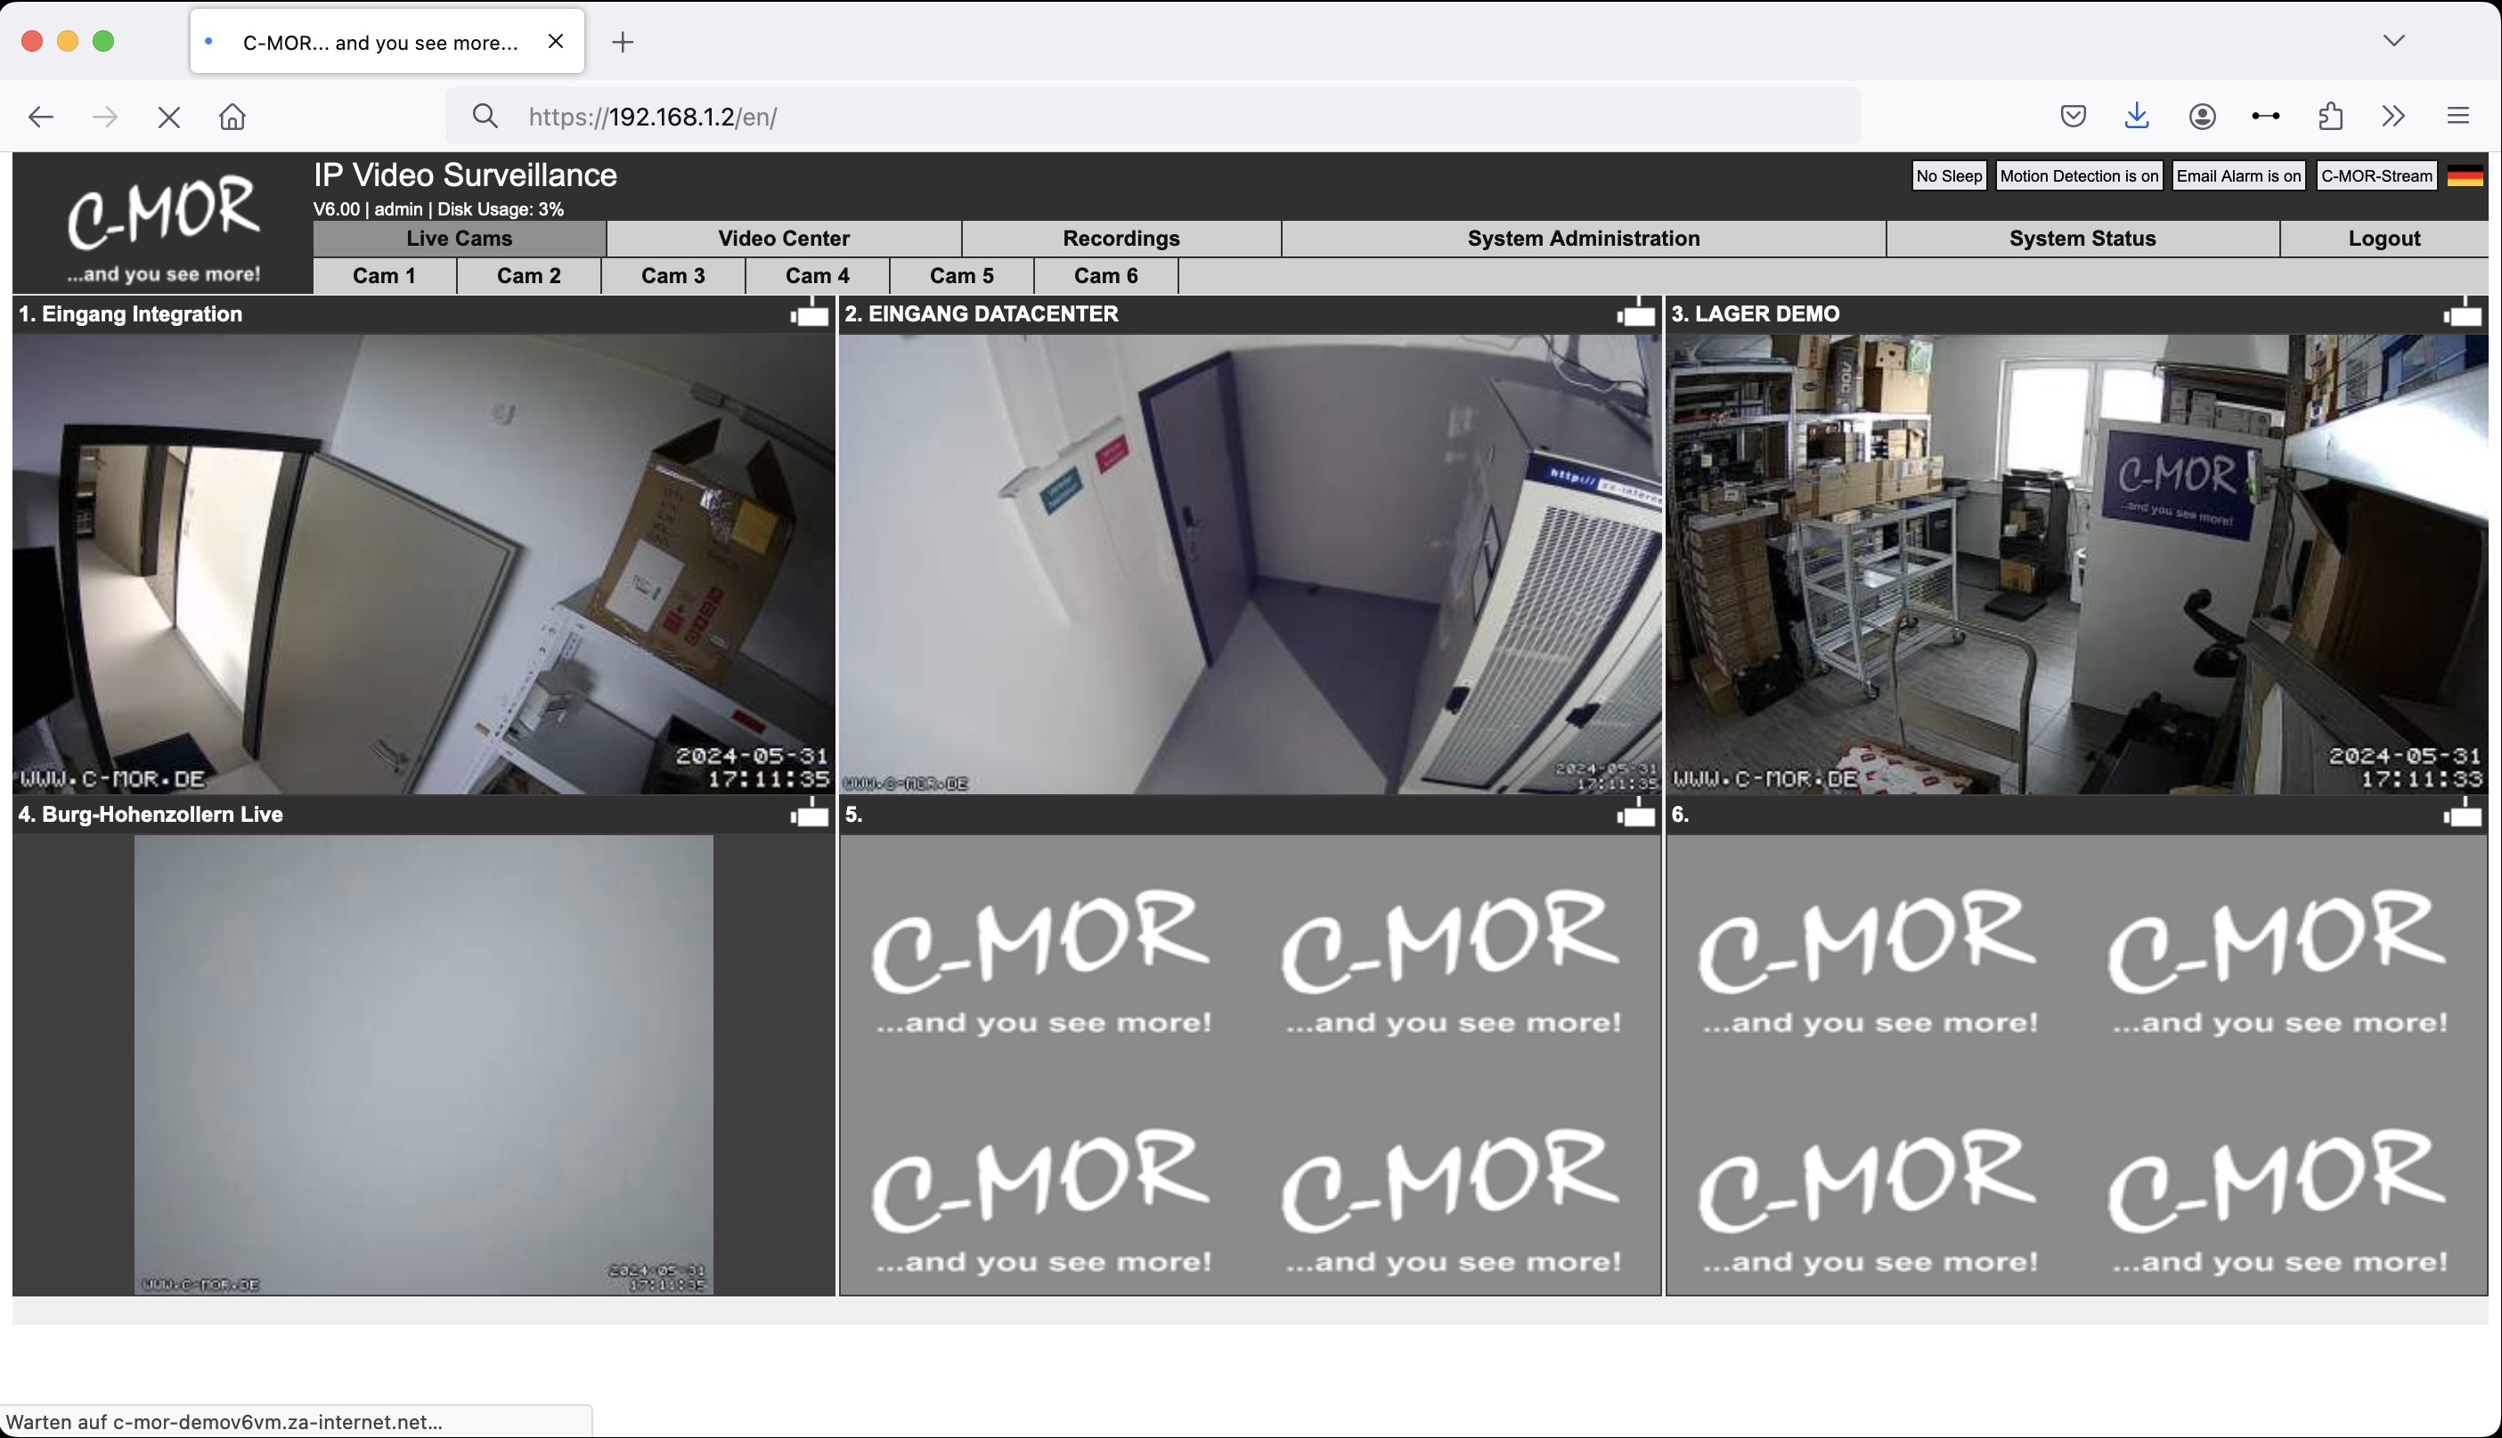Click the EINGANG DATACENTER camera title
Viewport: 2502px width, 1438px height.
point(981,314)
